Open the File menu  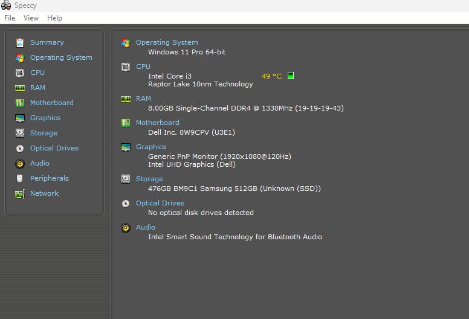(10, 18)
